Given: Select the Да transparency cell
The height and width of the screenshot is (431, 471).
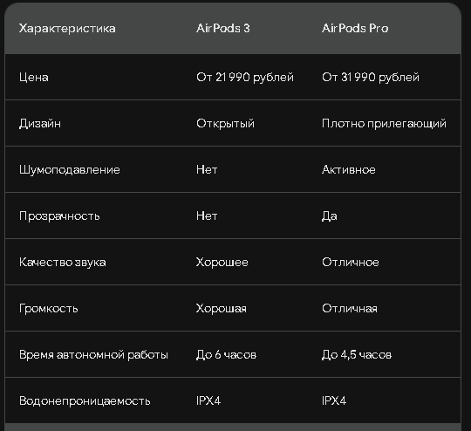Looking at the screenshot, I should (x=329, y=216).
